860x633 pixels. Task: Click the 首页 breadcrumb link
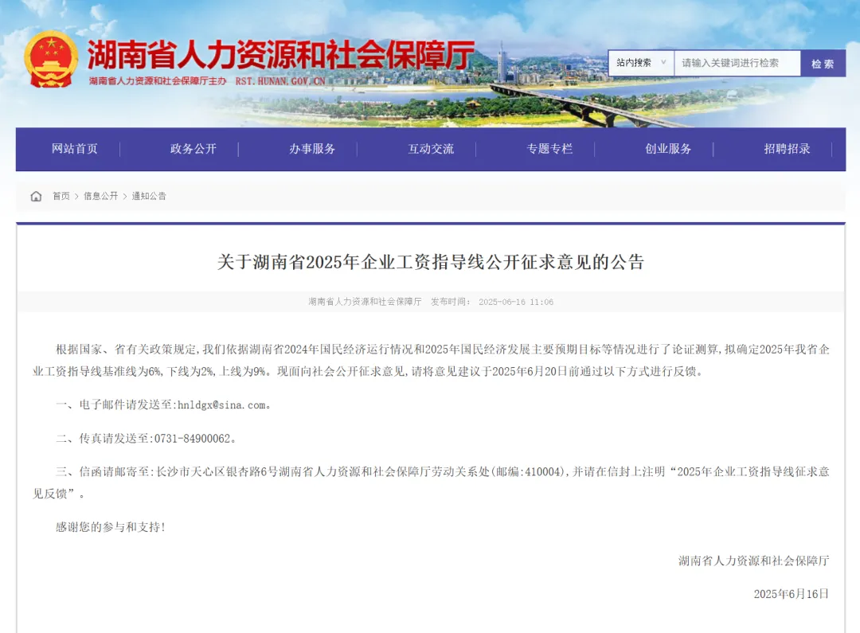tap(61, 196)
